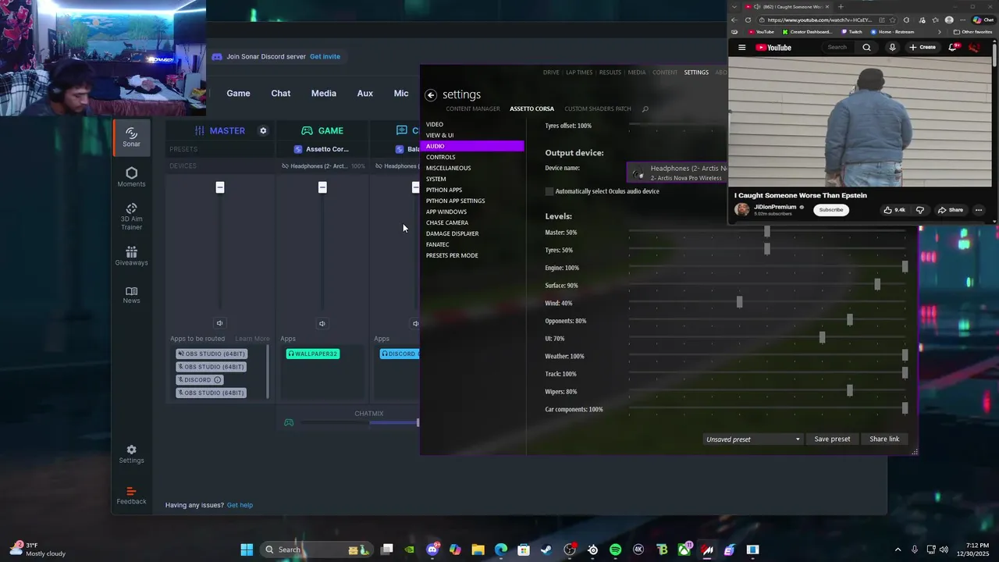Open Feedback in the SteelSeries sidebar
The image size is (999, 562).
(131, 495)
